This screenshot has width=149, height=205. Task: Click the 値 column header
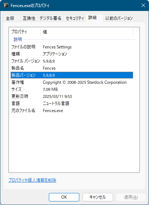pos(87,32)
